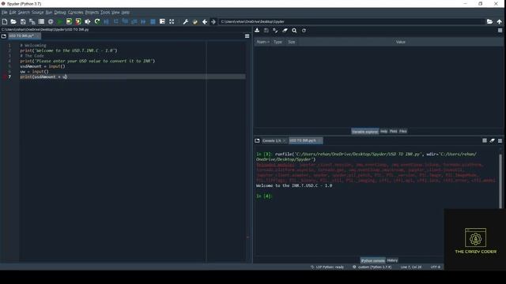The image size is (506, 284).
Task: Interrupt kernel stop button in console
Action: pyautogui.click(x=485, y=140)
